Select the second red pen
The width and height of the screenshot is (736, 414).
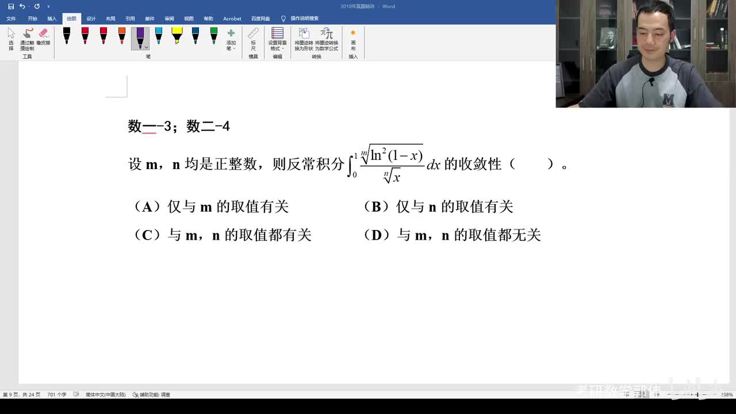coord(103,36)
